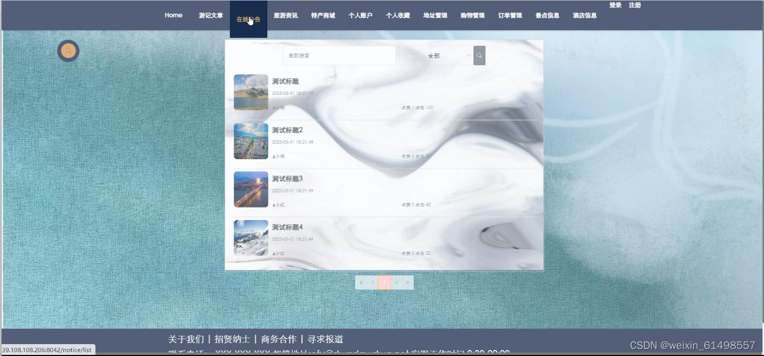
Task: Click the 测试标题 post title
Action: pyautogui.click(x=285, y=81)
